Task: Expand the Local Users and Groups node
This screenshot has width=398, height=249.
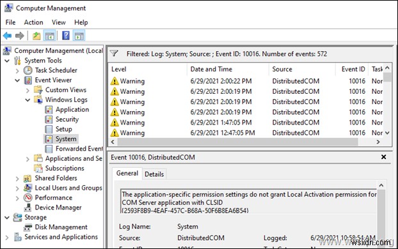Action: click(x=17, y=188)
